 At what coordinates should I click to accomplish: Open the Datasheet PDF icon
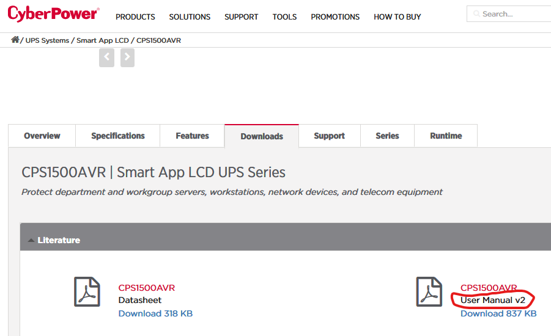coord(87,292)
